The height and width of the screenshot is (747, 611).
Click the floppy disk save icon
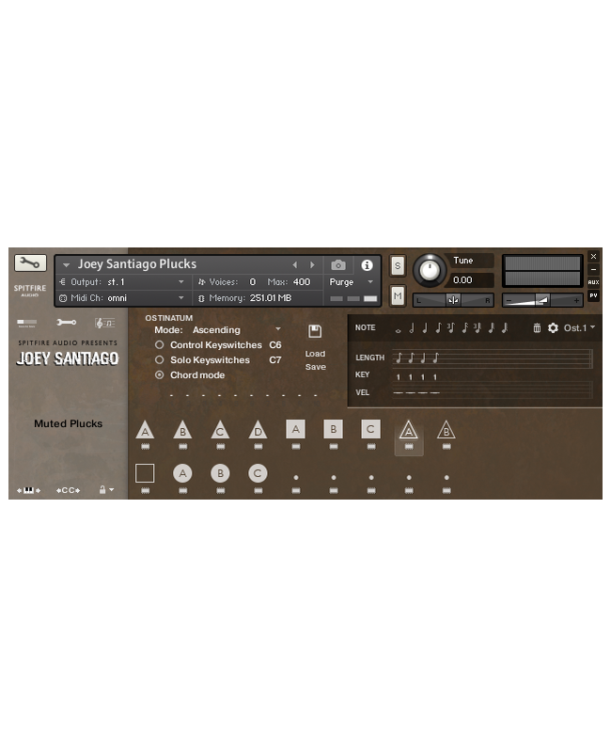315,331
